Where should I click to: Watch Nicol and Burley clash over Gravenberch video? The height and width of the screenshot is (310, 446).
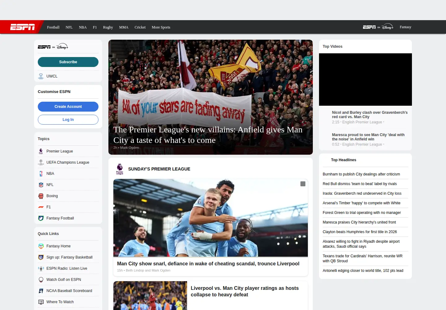pos(370,115)
